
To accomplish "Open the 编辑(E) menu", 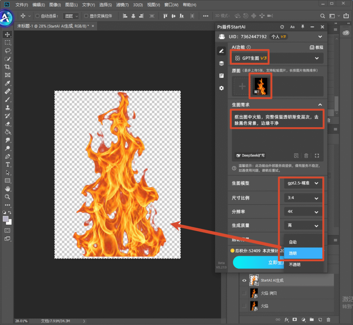I will click(39, 5).
